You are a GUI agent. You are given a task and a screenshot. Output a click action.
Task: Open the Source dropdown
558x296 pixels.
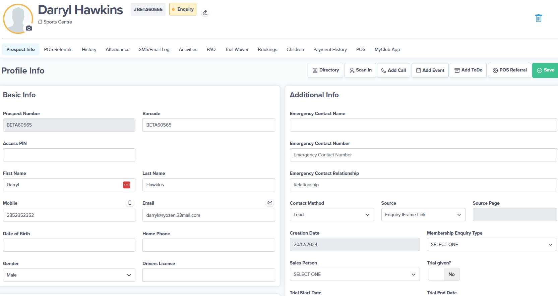pos(423,215)
